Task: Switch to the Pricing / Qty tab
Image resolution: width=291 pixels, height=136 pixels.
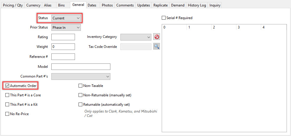Action: coord(13,5)
